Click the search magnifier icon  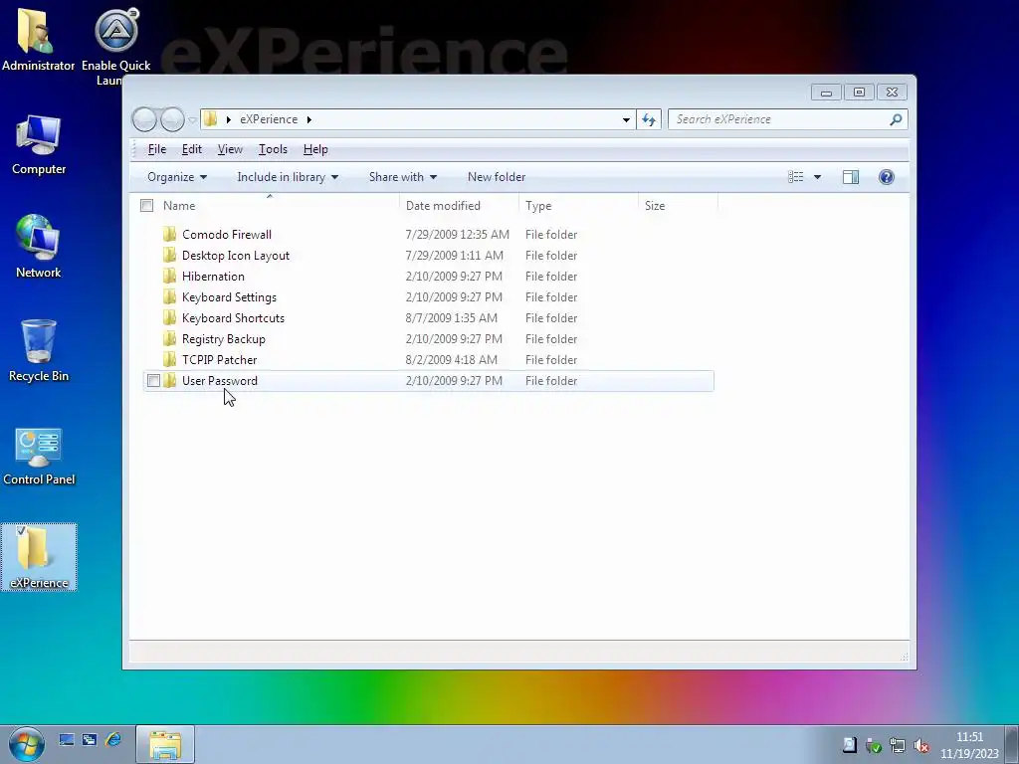[896, 119]
